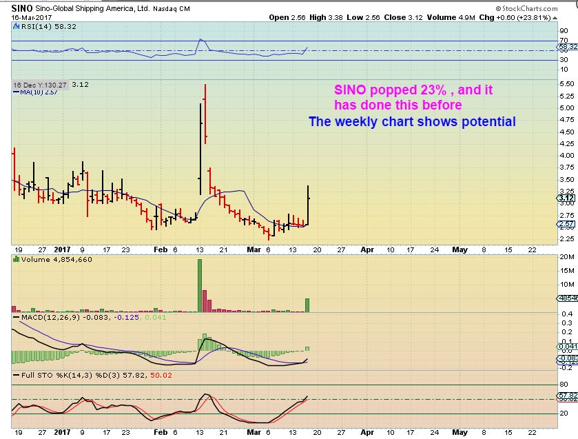Click the 3.12 last price tag on axis
578x439 pixels.
[566, 198]
